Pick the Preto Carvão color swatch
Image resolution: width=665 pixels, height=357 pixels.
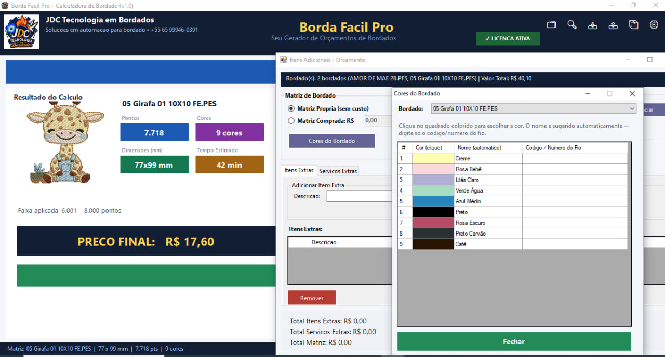433,234
